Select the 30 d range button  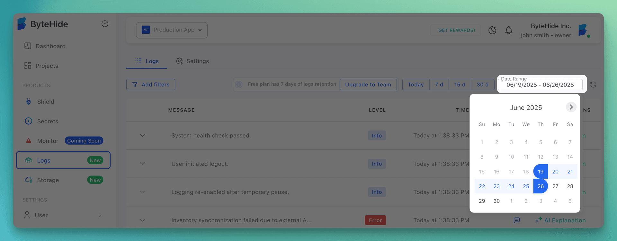(x=482, y=85)
